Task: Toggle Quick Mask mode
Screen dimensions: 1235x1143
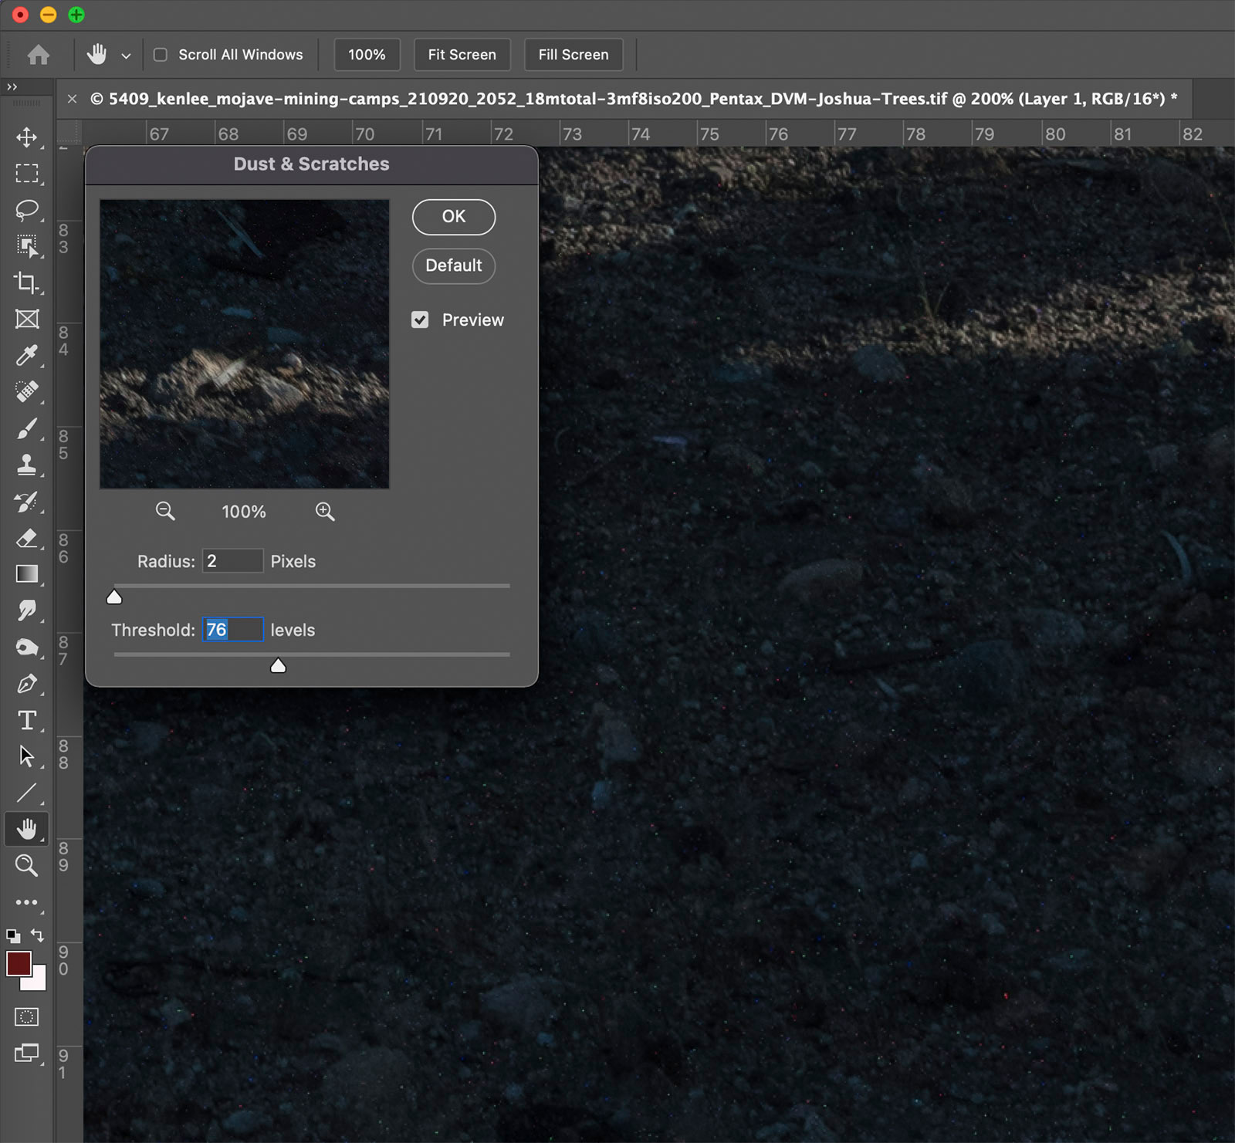Action: pos(27,1017)
